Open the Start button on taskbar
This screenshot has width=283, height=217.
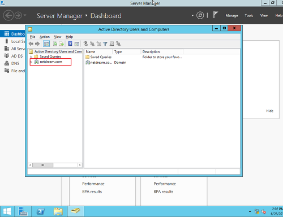pos(7,211)
